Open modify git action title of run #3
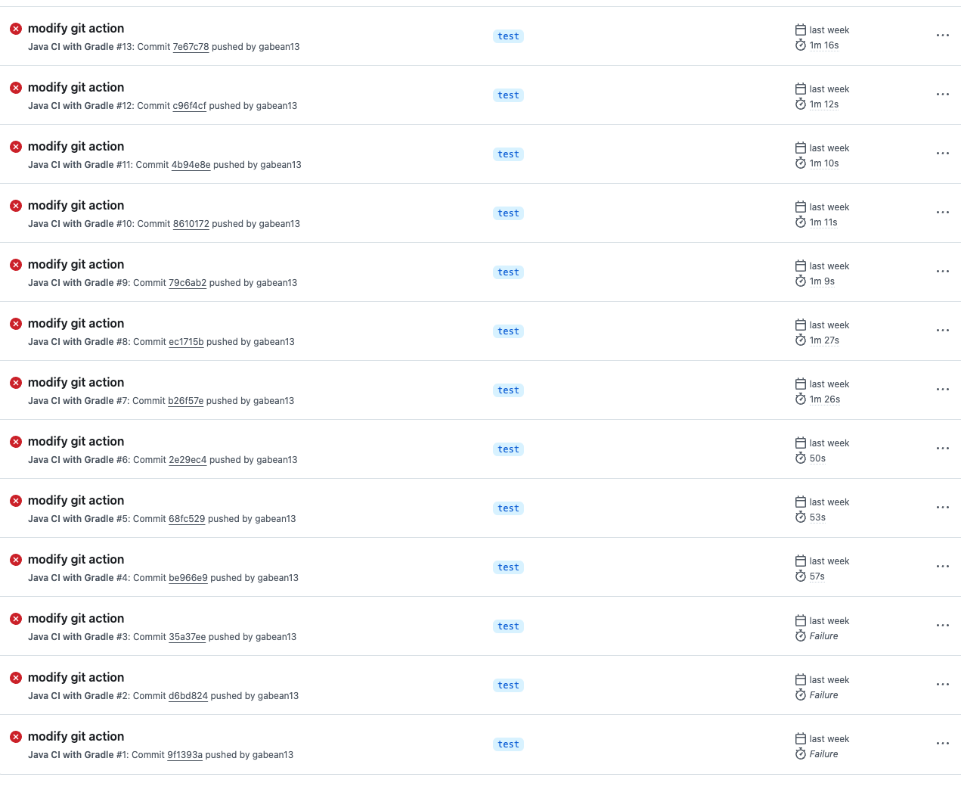The image size is (961, 786). tap(76, 619)
